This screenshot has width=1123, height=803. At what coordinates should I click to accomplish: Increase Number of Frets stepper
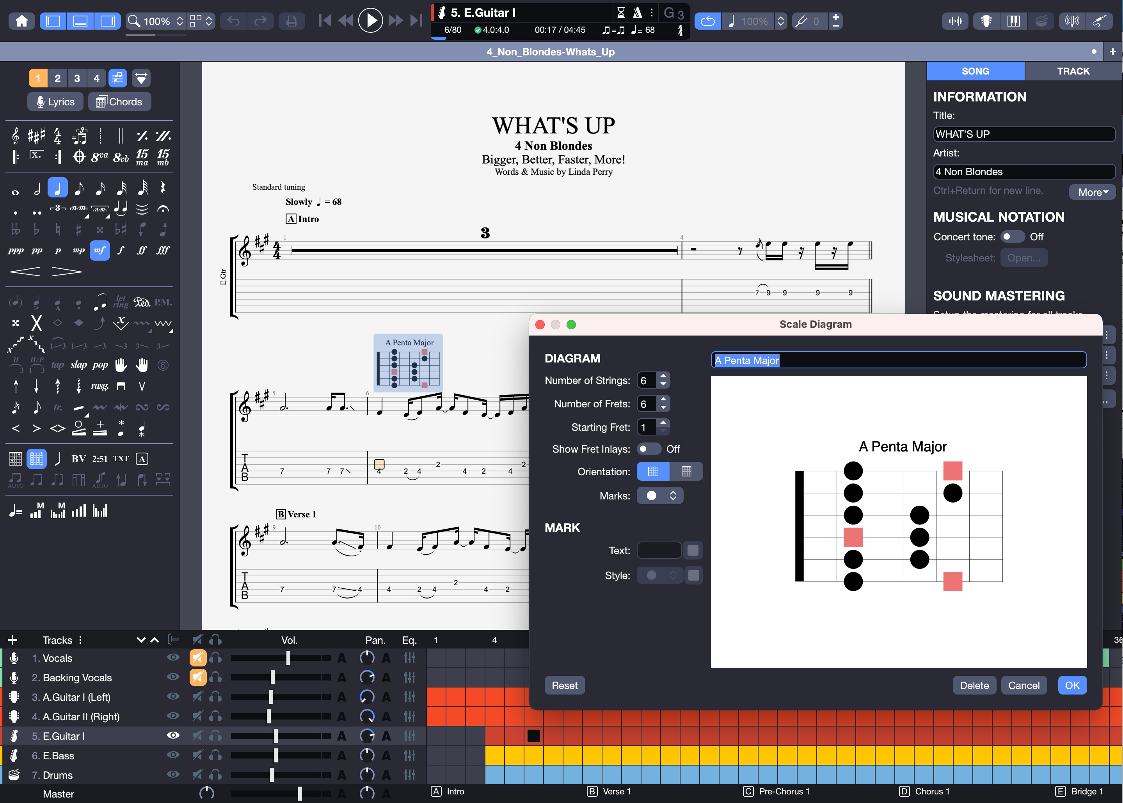(663, 399)
